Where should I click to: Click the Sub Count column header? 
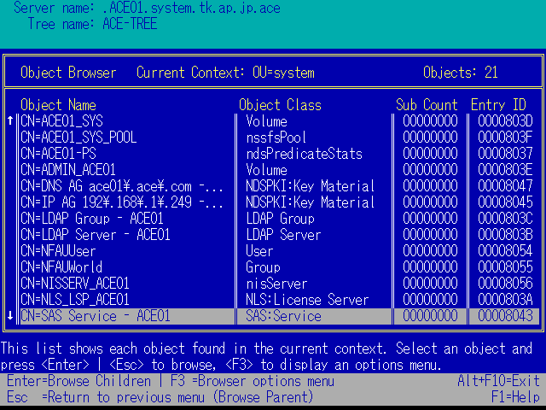click(427, 105)
